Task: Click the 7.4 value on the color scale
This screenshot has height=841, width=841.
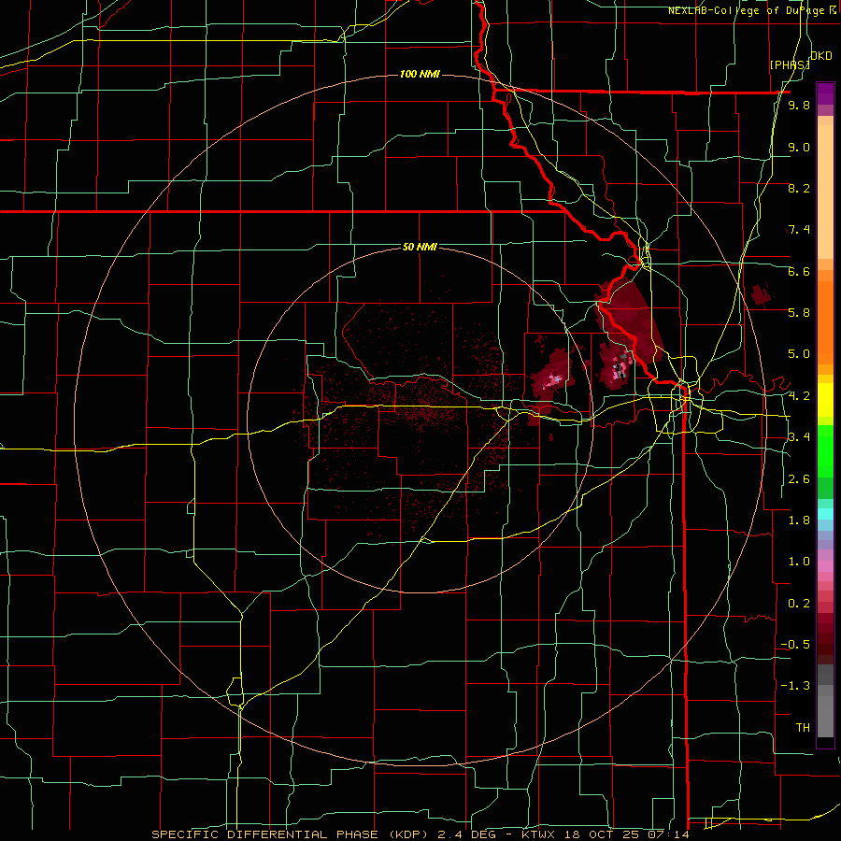Action: point(799,230)
